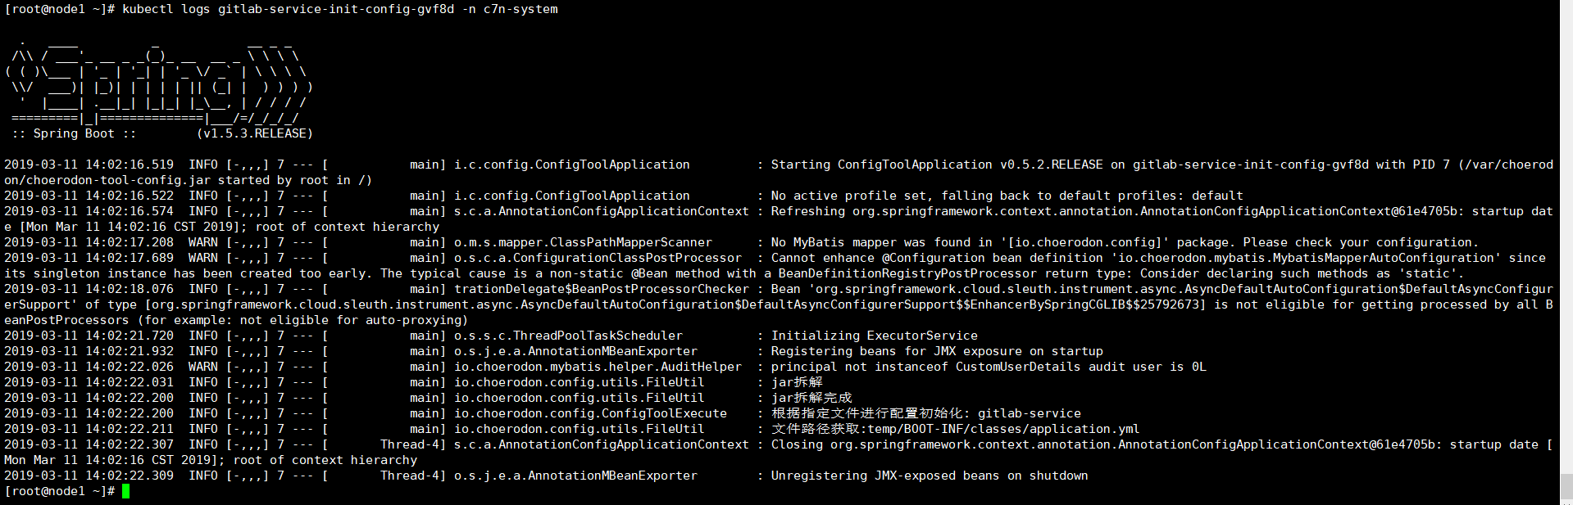Click the green terminal cursor block

[x=126, y=491]
